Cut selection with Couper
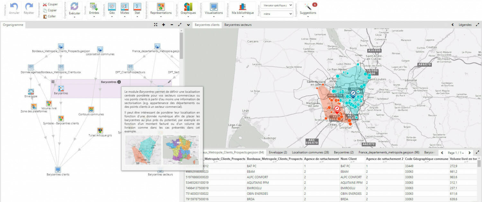Screen dimensions: 482x202 pos(50,4)
